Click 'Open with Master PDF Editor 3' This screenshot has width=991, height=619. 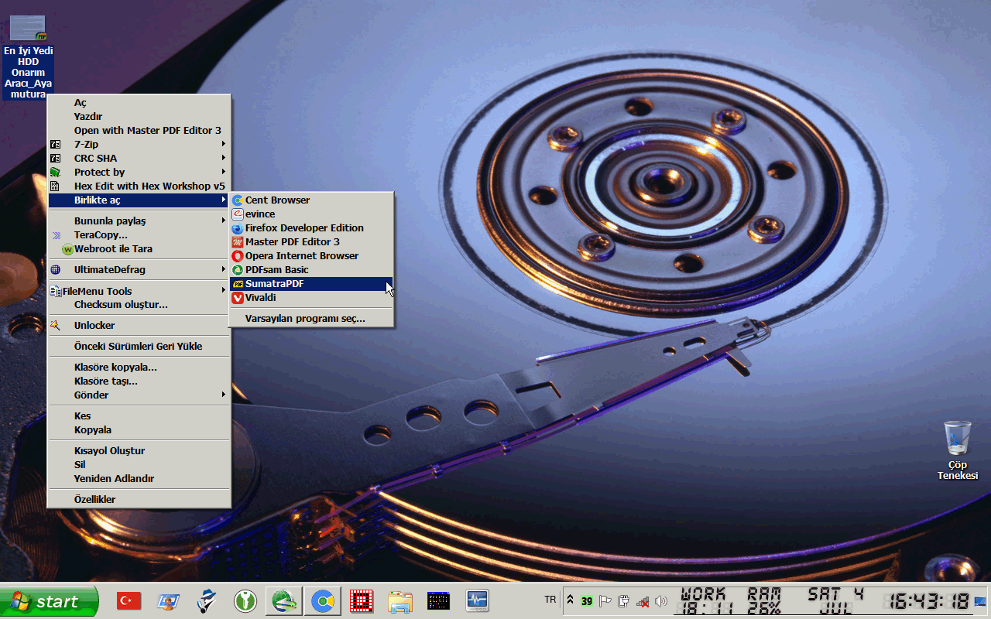click(x=139, y=130)
